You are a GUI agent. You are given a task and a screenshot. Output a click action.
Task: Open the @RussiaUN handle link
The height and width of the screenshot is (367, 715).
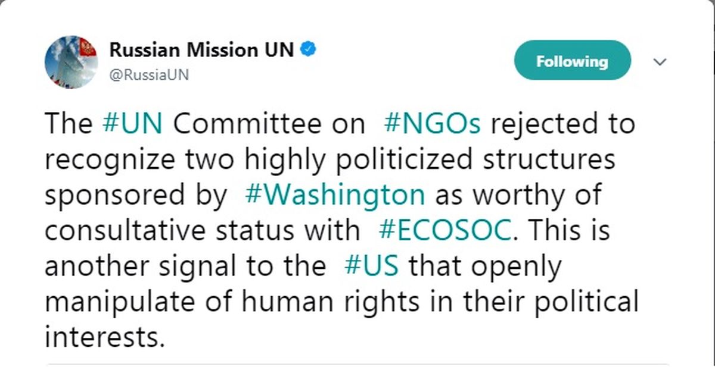149,77
